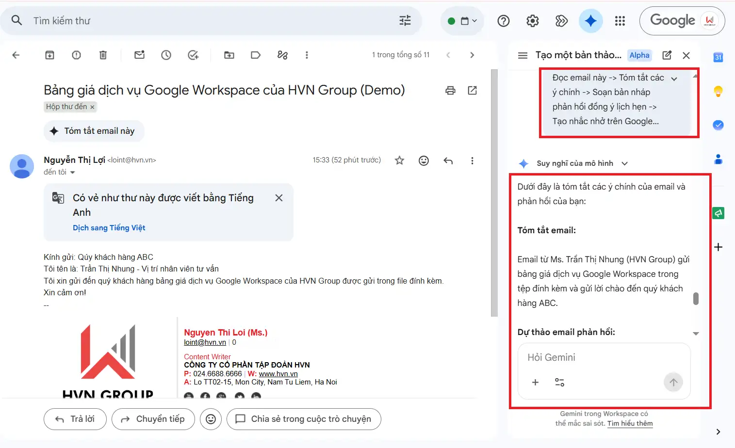This screenshot has width=735, height=448.
Task: Open Gemini chat history menu
Action: tap(523, 55)
